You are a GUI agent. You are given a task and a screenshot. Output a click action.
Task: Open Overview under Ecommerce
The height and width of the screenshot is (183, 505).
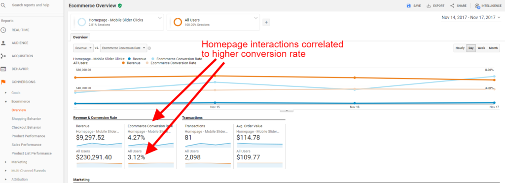pos(19,110)
